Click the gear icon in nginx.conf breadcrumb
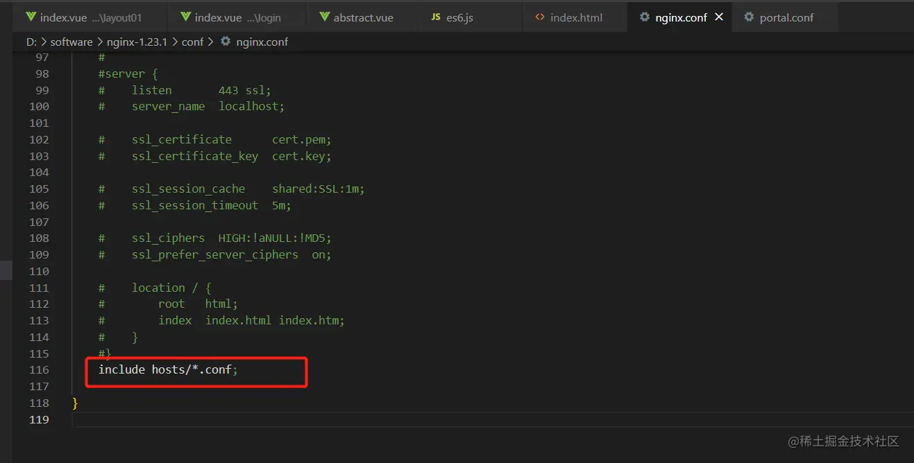The width and height of the screenshot is (914, 463). point(226,42)
